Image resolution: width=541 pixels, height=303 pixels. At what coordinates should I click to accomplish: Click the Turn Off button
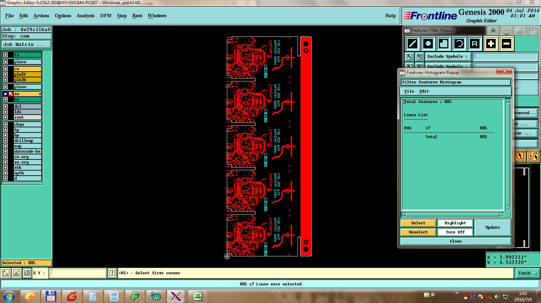click(x=455, y=232)
